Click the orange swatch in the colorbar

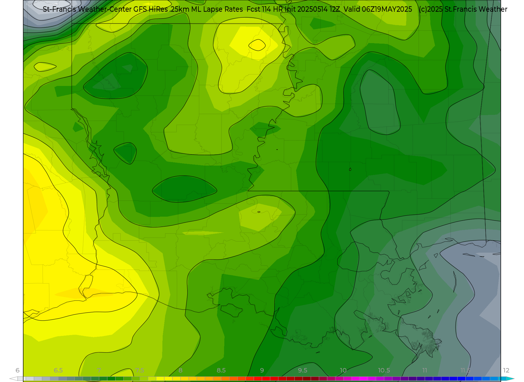point(217,379)
